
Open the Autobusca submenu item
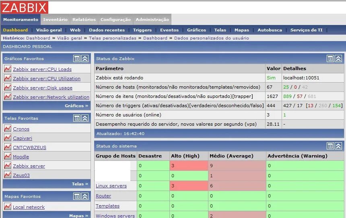click(x=270, y=30)
